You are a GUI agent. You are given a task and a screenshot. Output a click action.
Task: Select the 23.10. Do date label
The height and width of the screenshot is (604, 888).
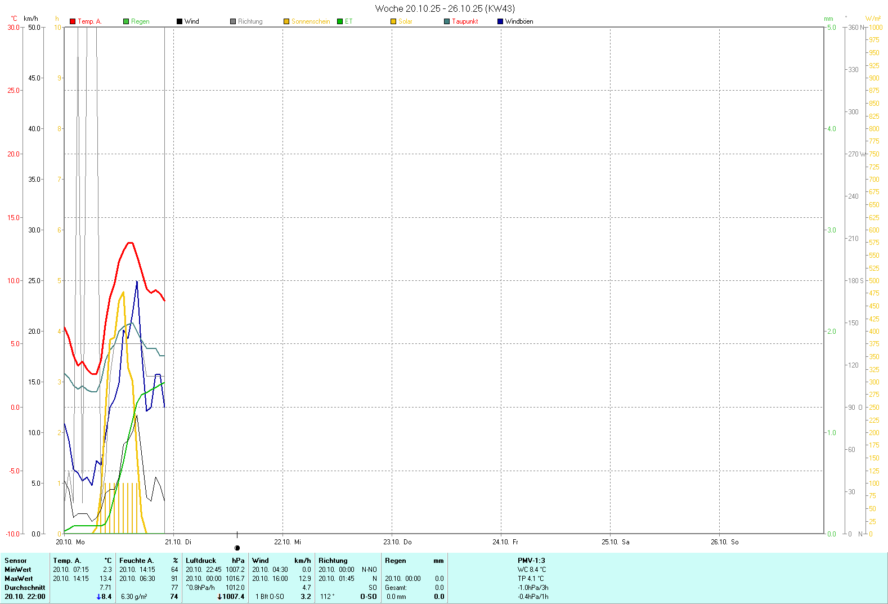[397, 542]
